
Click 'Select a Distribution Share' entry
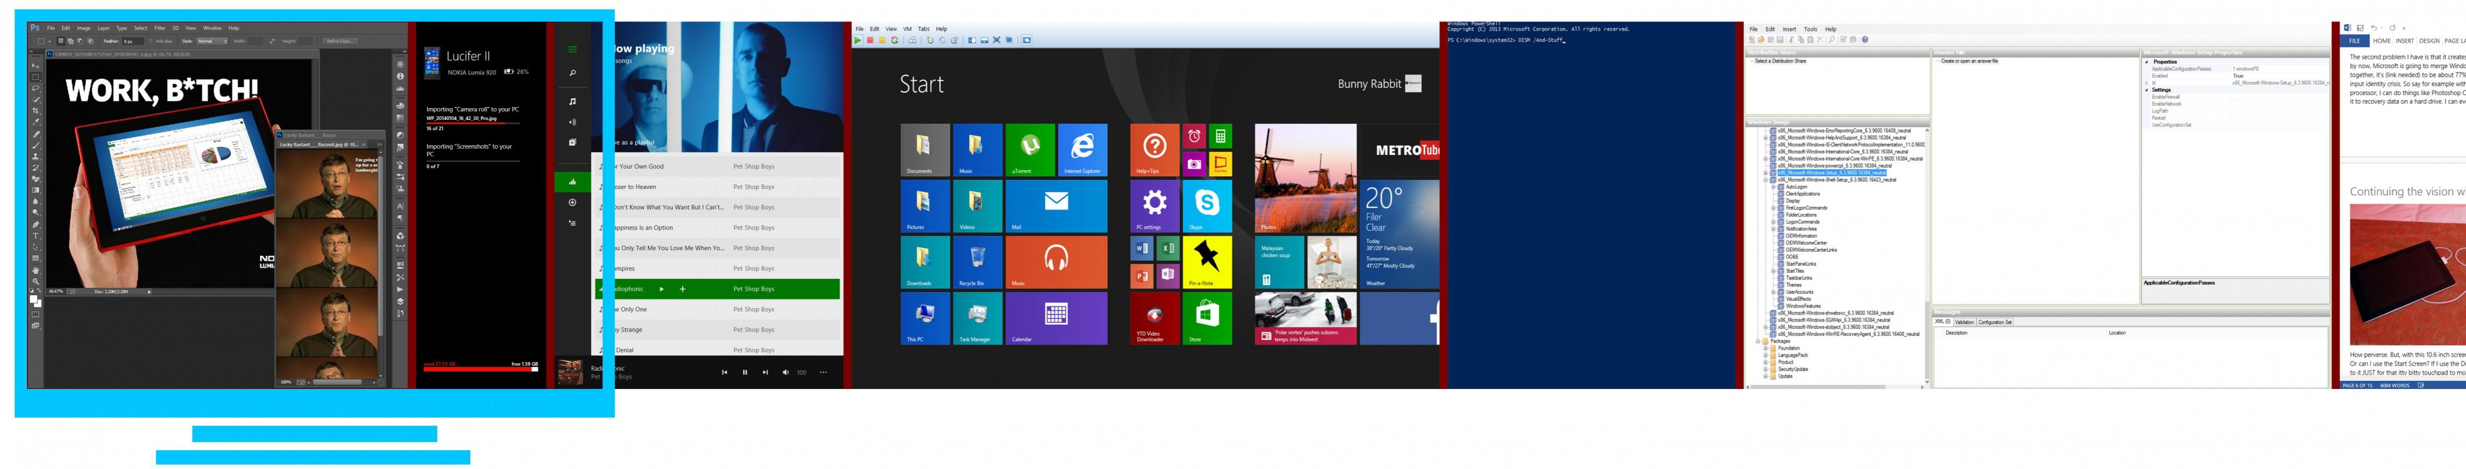coord(1780,61)
